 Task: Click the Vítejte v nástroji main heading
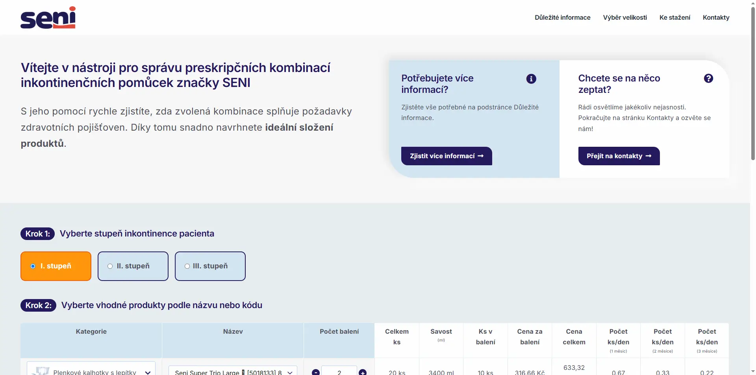pyautogui.click(x=176, y=75)
